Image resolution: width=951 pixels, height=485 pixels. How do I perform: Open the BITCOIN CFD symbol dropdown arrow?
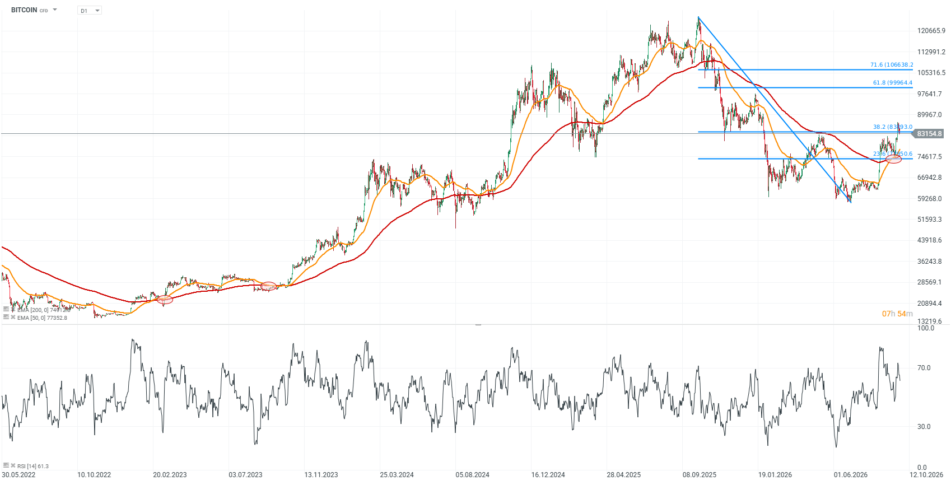coord(55,10)
